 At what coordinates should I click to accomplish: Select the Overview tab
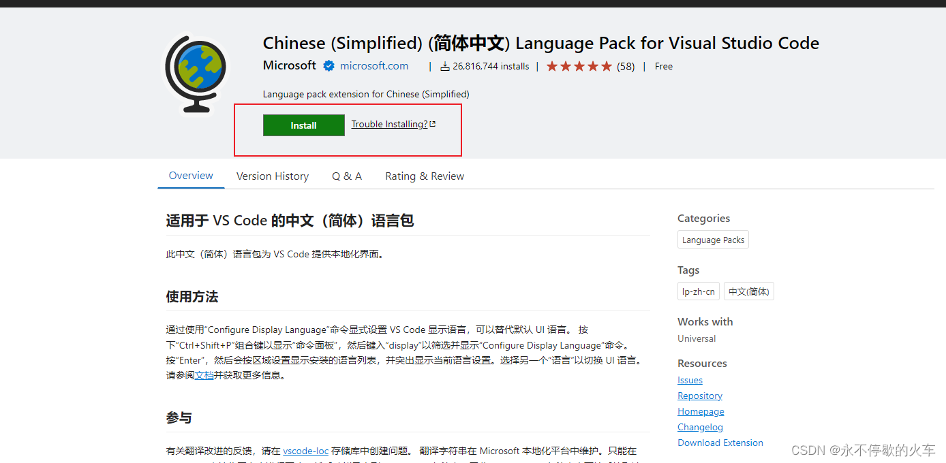[x=191, y=176]
